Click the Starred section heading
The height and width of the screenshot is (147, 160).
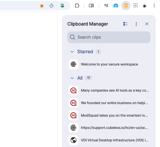click(x=85, y=52)
